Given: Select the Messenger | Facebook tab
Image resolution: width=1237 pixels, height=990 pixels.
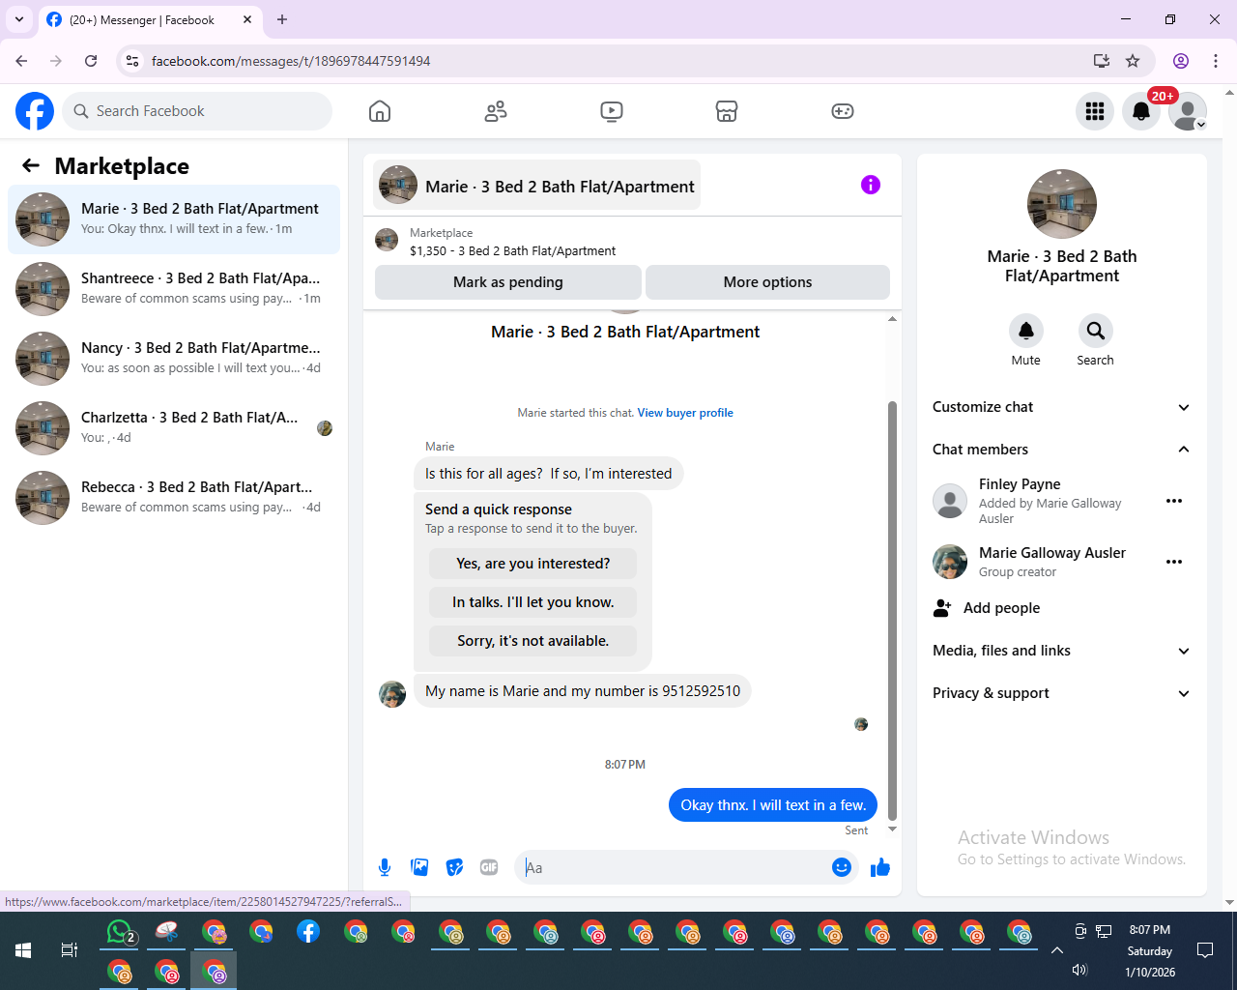Looking at the screenshot, I should (x=150, y=19).
